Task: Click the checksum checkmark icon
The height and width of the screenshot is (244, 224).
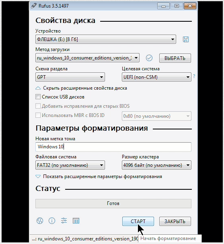Action: [149, 58]
